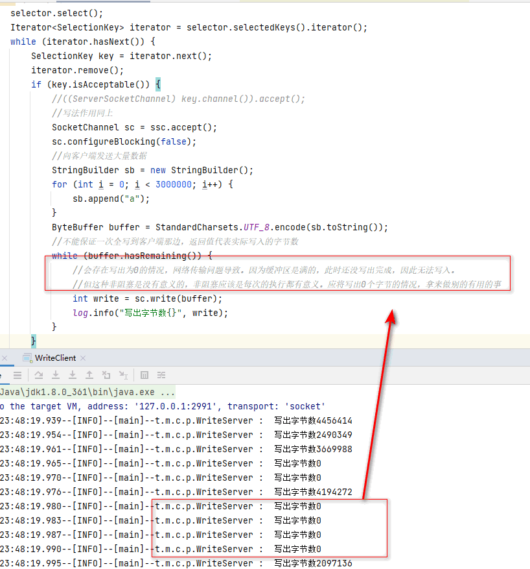
Task: Click the commented ServerSocketChannel accept line
Action: 178,99
